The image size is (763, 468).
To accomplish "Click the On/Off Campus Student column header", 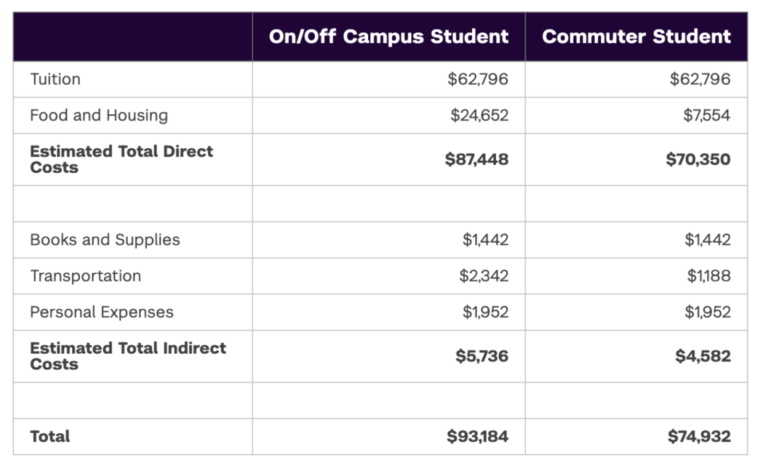I will 389,37.
